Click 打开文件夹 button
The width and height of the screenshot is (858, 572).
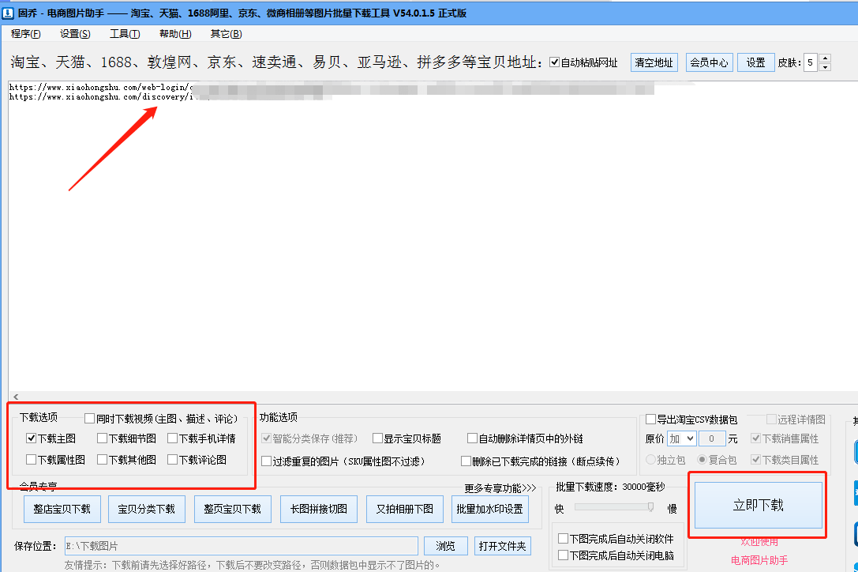502,546
